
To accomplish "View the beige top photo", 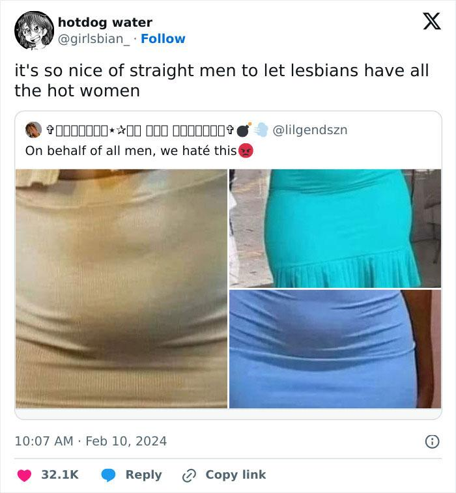I will tap(121, 289).
